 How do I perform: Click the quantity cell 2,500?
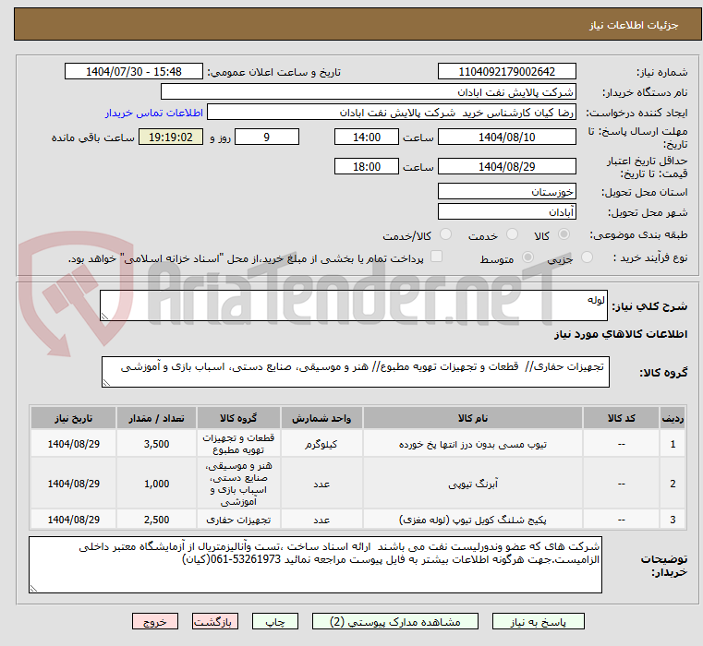pos(156,520)
